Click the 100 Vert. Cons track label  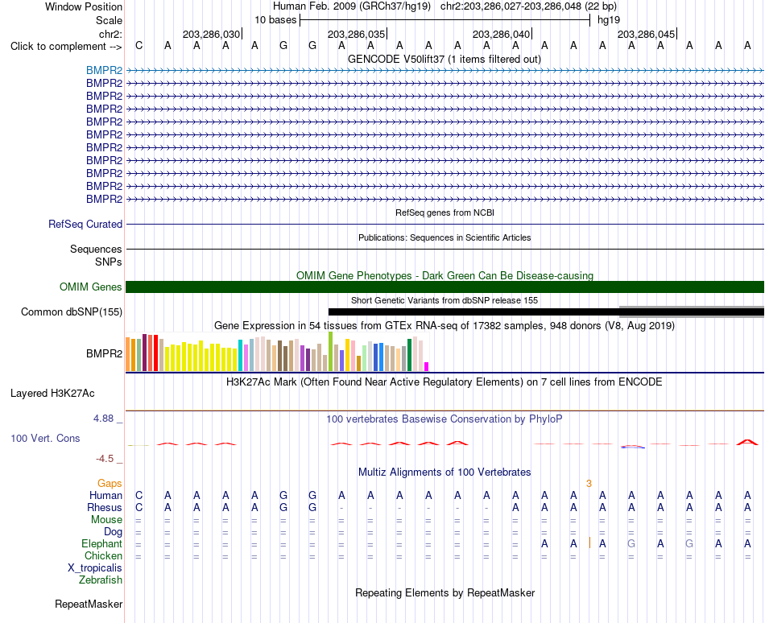pyautogui.click(x=45, y=438)
